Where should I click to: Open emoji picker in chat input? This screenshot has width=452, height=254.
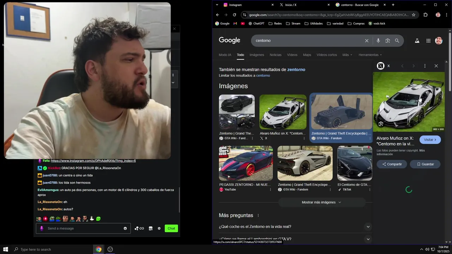tap(125, 228)
